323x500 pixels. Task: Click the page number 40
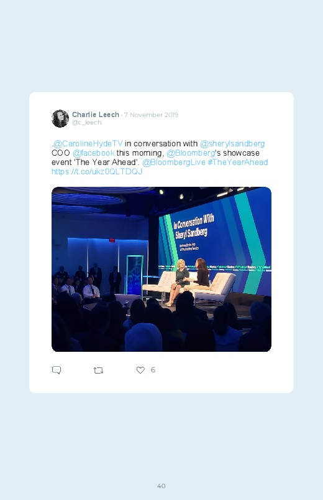161,486
